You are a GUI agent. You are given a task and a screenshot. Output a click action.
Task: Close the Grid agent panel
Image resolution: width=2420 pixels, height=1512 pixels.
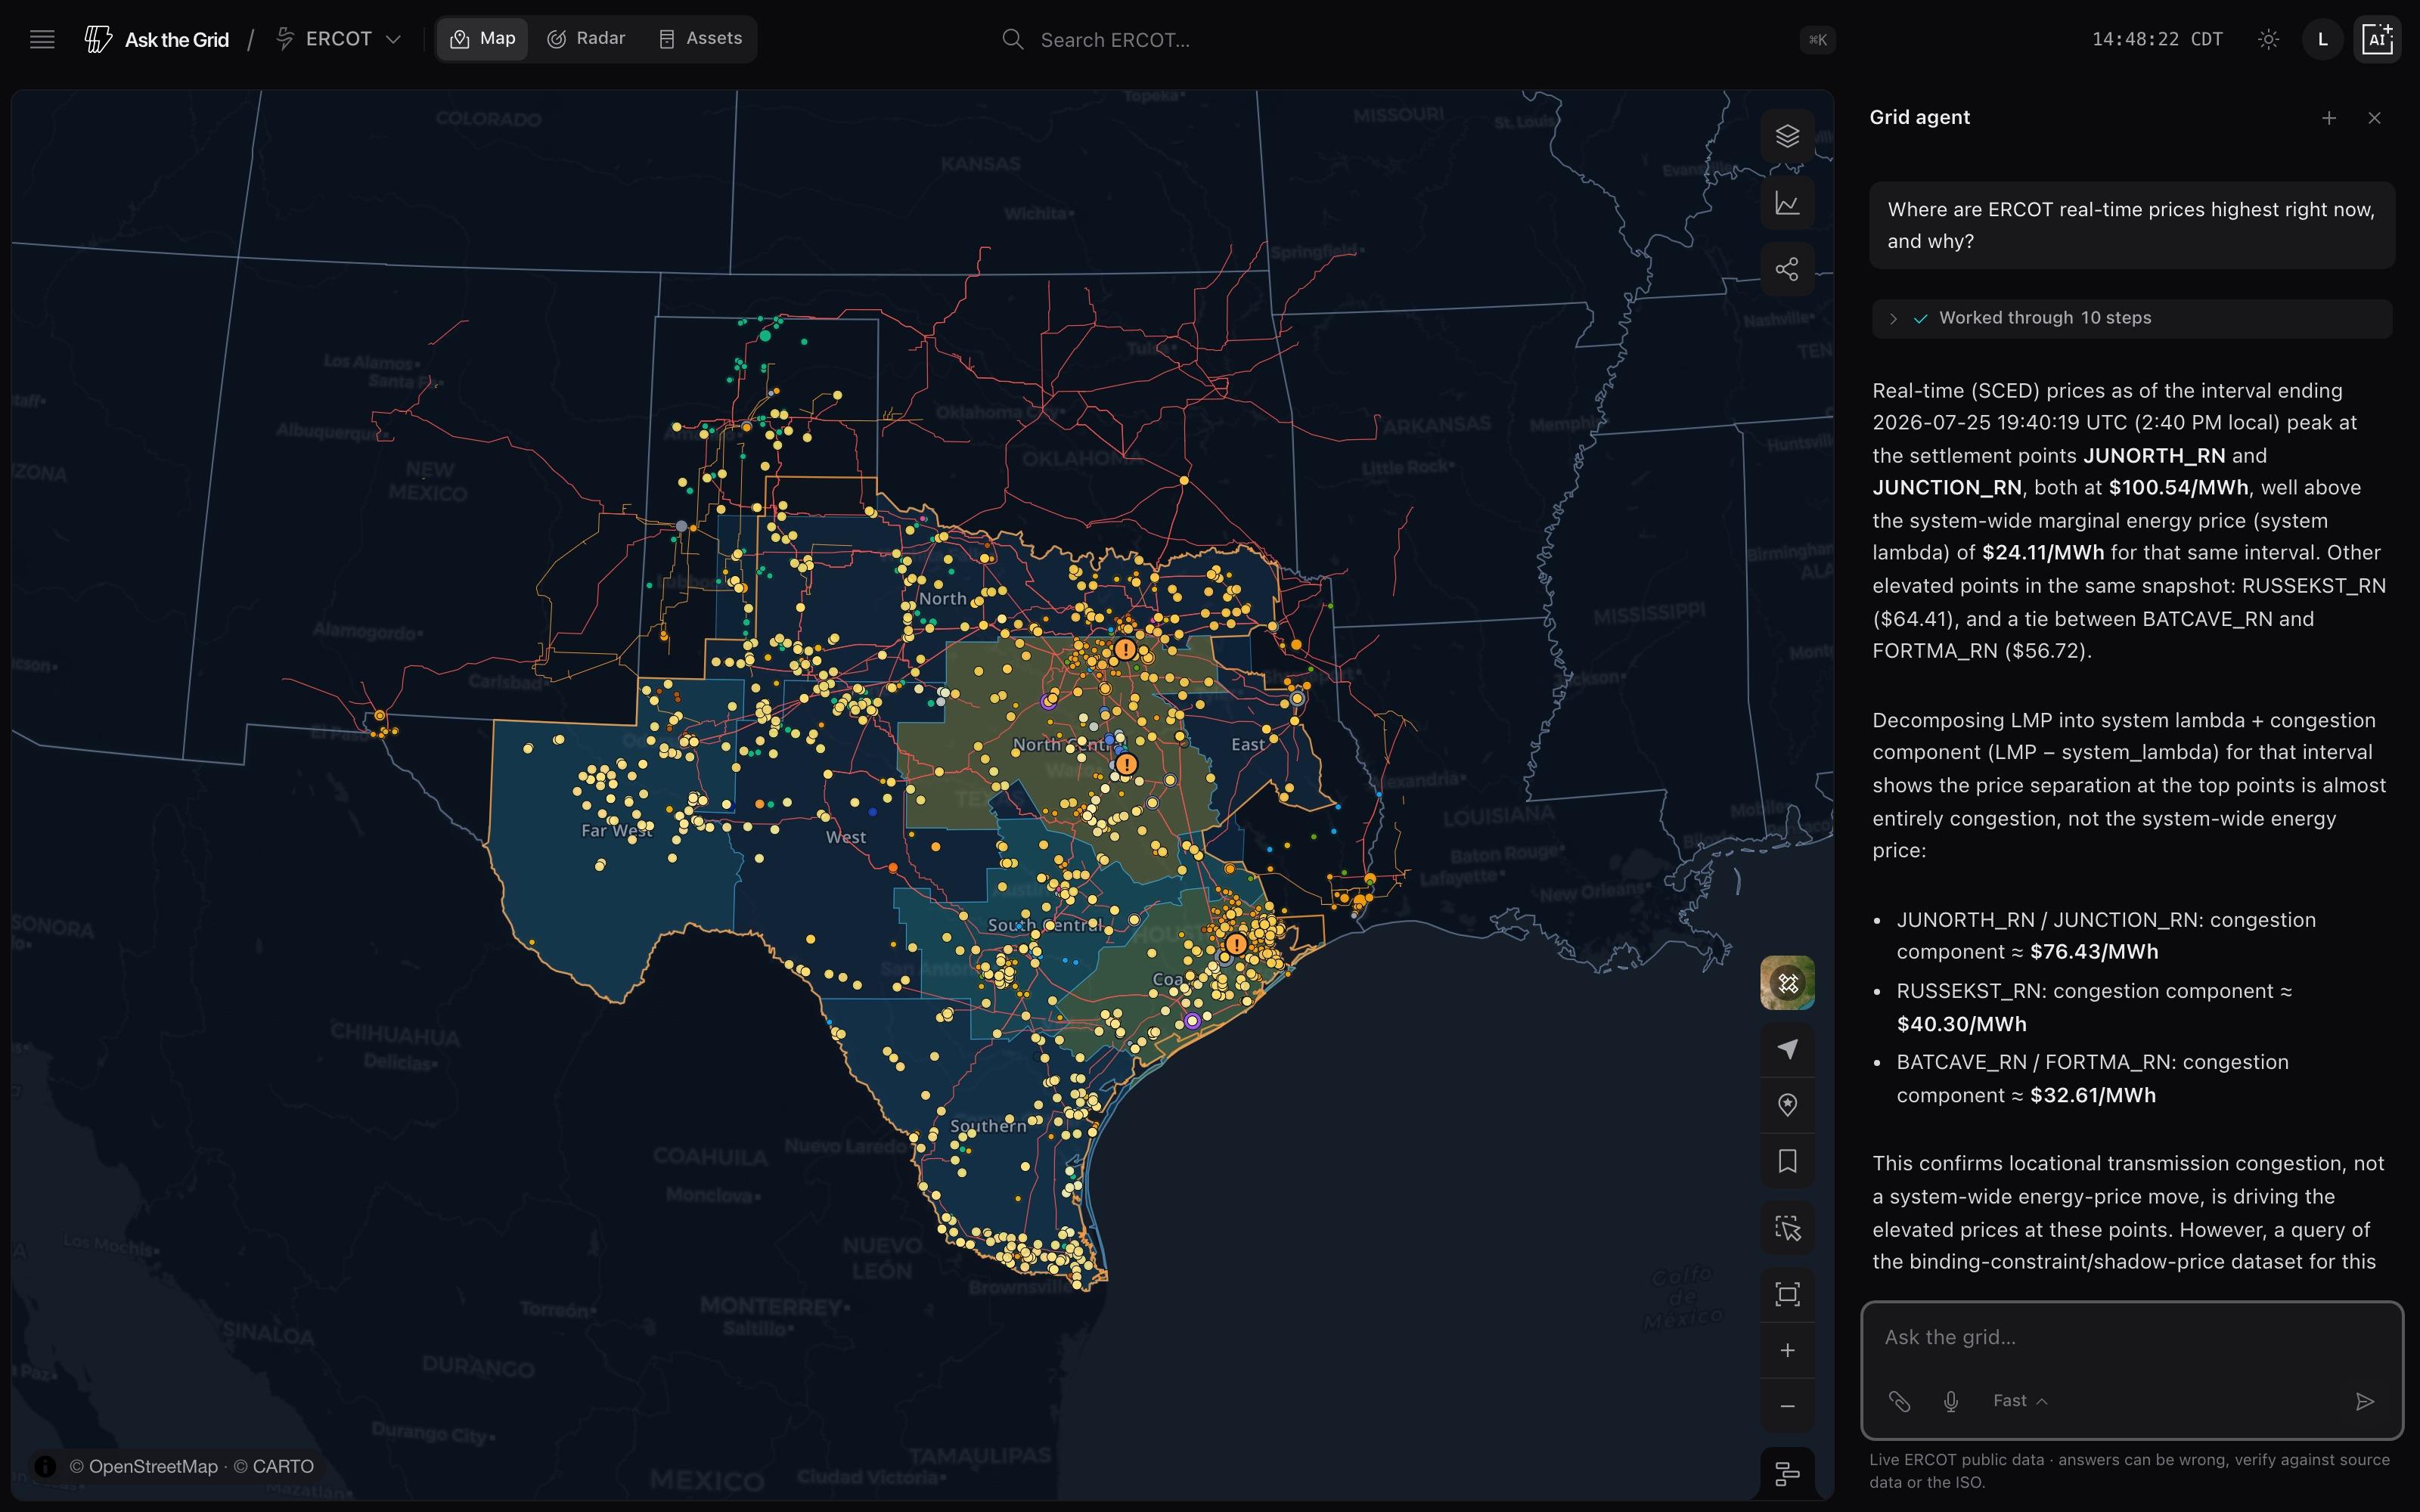pos(2374,118)
